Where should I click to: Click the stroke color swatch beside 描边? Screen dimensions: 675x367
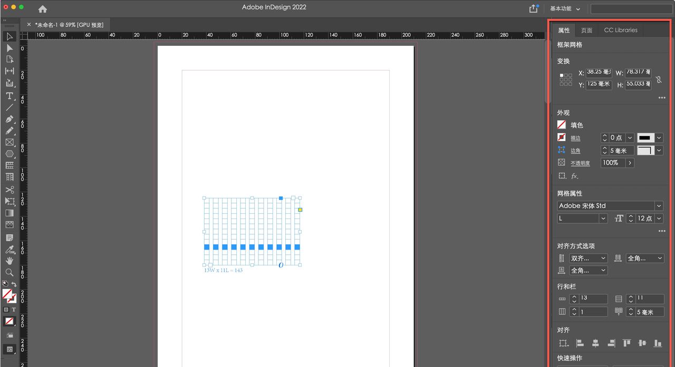pos(562,137)
